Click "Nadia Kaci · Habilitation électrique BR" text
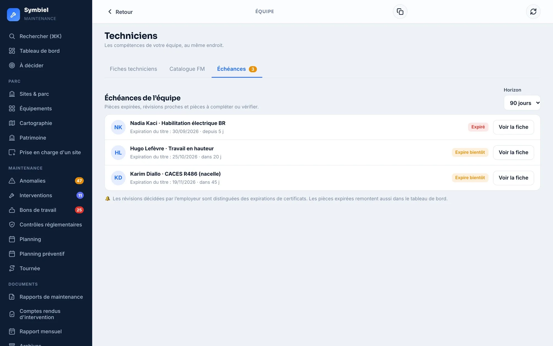This screenshot has width=553, height=346. [178, 123]
